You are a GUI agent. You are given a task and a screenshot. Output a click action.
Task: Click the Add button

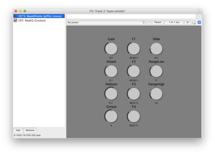18,130
